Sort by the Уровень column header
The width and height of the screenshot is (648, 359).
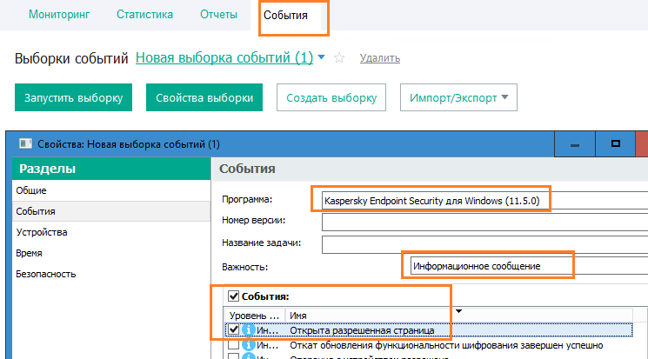pyautogui.click(x=255, y=316)
